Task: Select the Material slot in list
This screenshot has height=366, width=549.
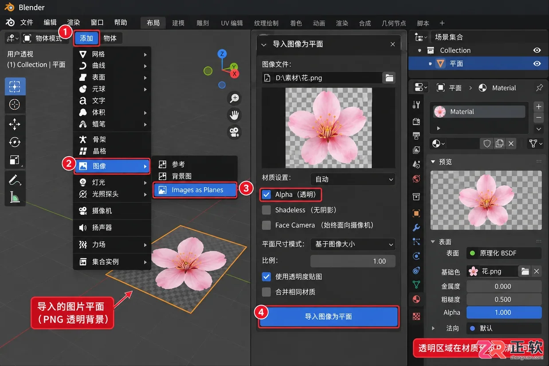Action: click(479, 112)
